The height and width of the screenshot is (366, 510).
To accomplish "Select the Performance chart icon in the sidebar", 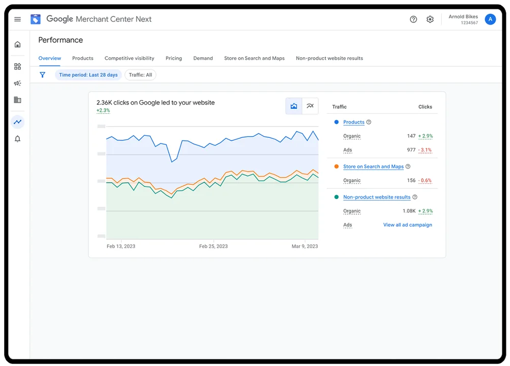I will pyautogui.click(x=17, y=122).
